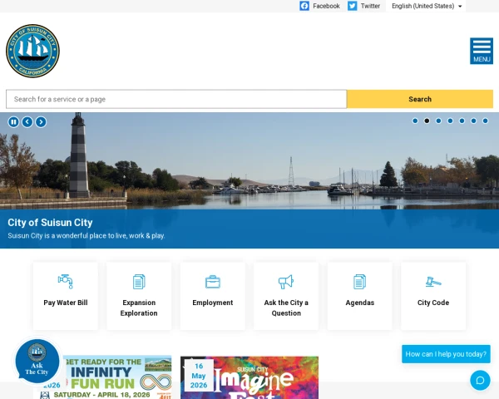Advance to the next slide

point(41,122)
